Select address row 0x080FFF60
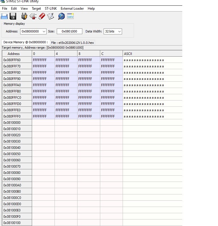This screenshot has width=218, height=226. click(x=17, y=60)
